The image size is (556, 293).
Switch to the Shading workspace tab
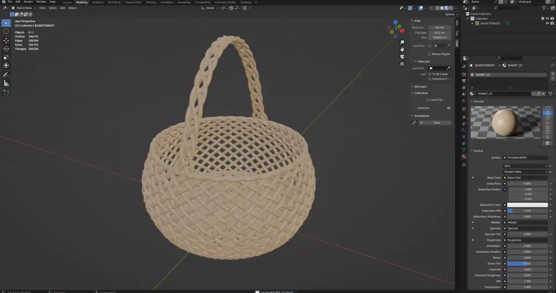151,2
